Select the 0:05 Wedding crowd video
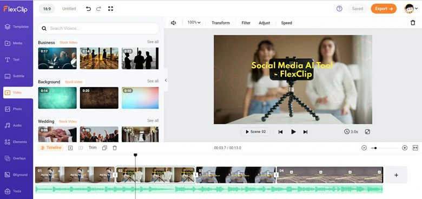Image resolution: width=422 pixels, height=199 pixels. (99, 134)
